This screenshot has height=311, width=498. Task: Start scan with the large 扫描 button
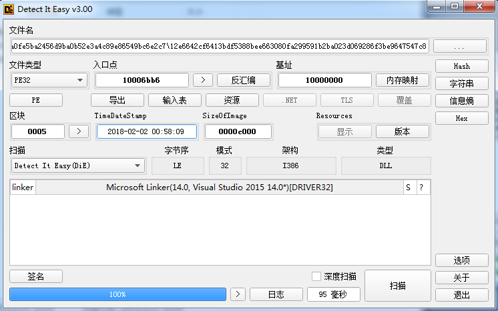pos(398,286)
